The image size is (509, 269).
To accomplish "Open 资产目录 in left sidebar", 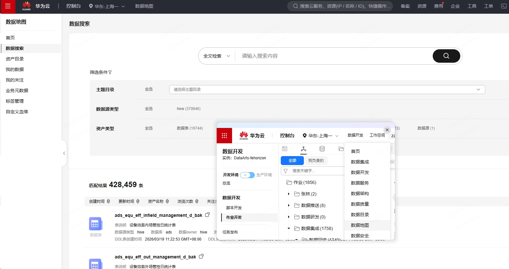I will [x=15, y=59].
